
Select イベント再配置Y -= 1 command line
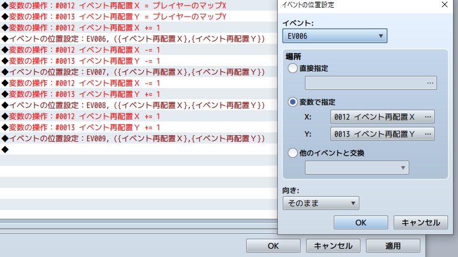pos(139,61)
